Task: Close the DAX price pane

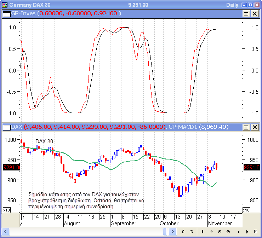Action: pyautogui.click(x=254, y=127)
